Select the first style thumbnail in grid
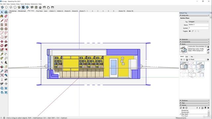The width and height of the screenshot is (212, 119). pos(184,65)
